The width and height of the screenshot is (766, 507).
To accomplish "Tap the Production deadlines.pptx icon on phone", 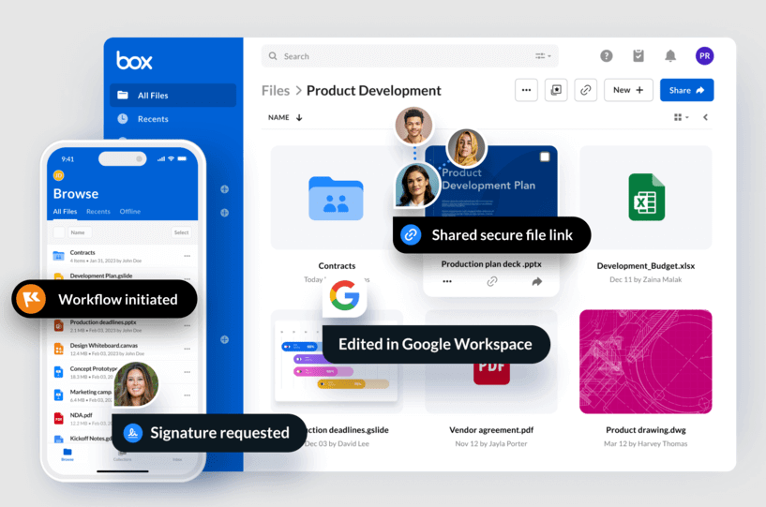I will click(x=59, y=325).
